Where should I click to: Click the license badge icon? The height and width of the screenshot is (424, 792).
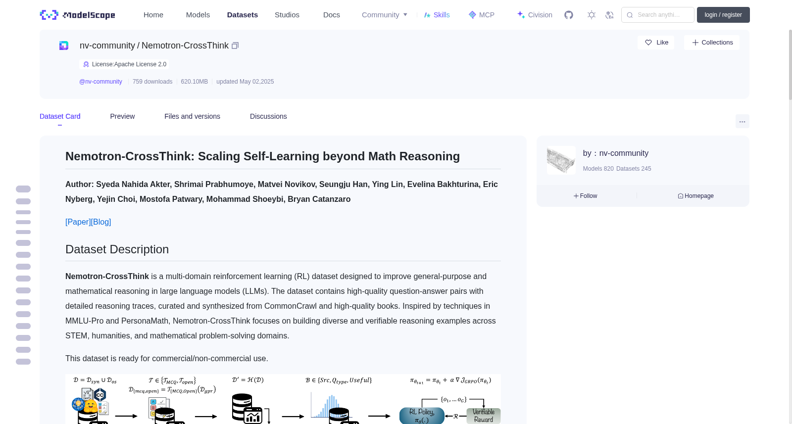point(86,64)
